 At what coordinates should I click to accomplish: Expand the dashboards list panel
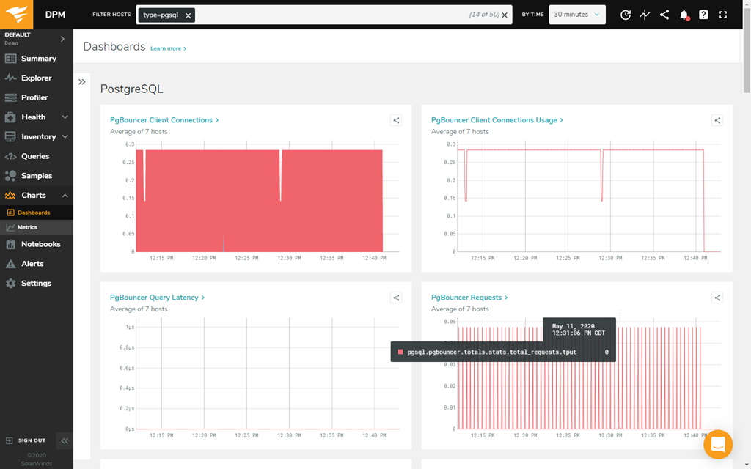pos(82,82)
